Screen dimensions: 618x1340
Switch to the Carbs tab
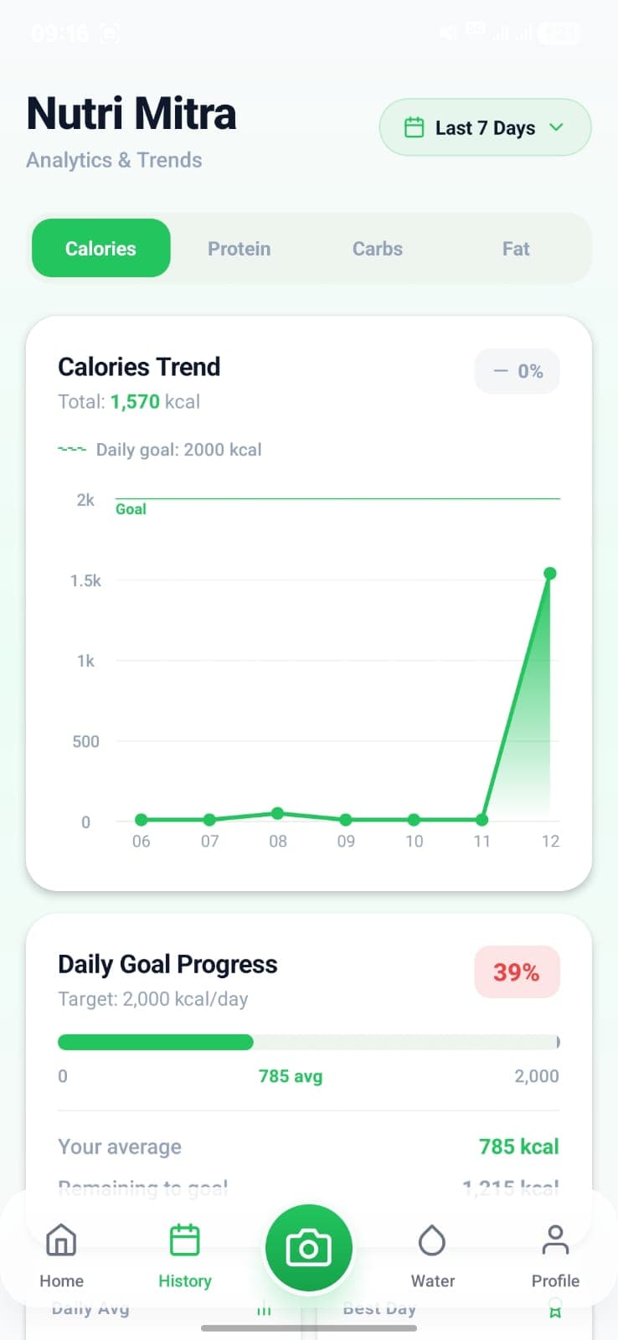point(377,248)
